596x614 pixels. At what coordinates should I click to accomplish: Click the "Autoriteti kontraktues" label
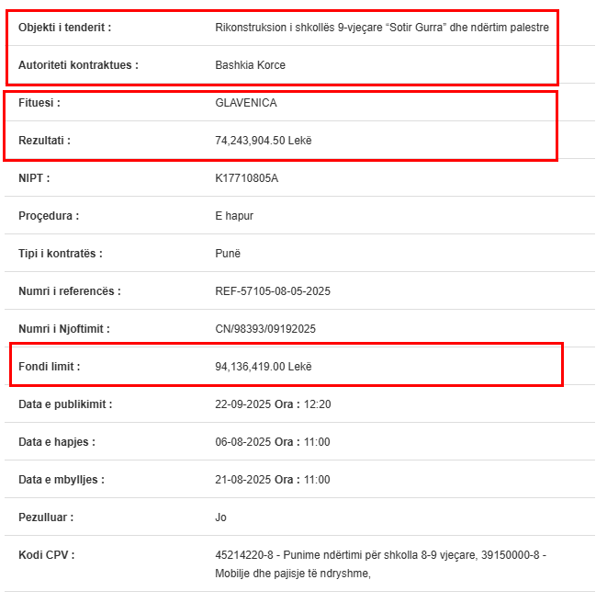(x=78, y=65)
